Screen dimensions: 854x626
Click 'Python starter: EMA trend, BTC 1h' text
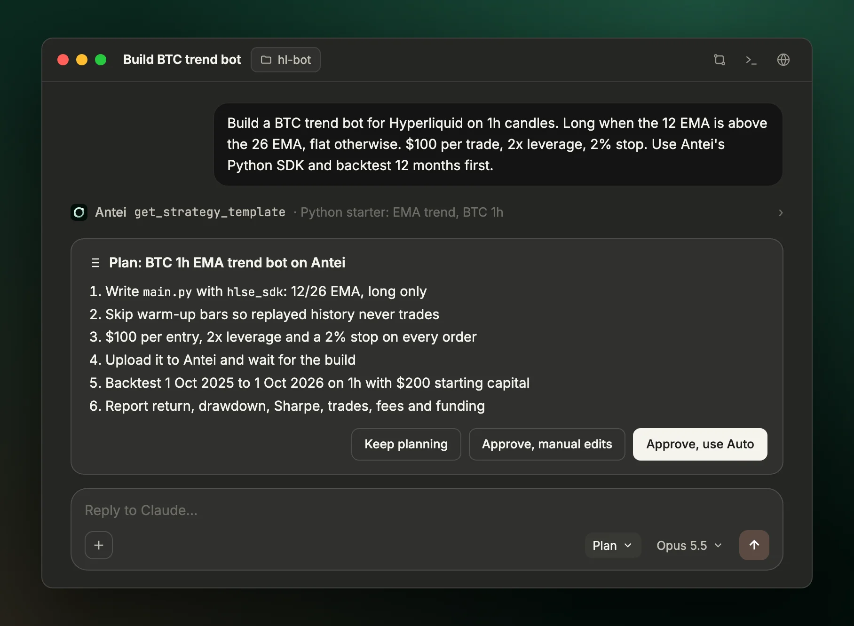coord(402,212)
